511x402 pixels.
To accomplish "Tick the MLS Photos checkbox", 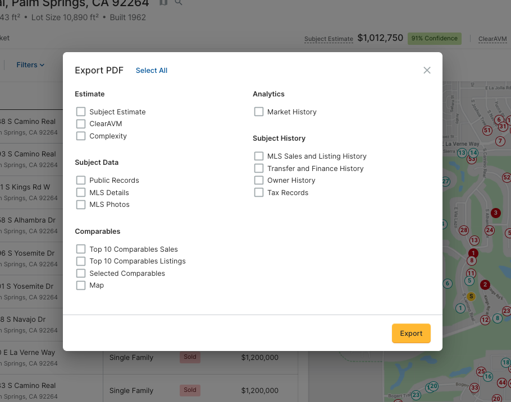I will 81,205.
